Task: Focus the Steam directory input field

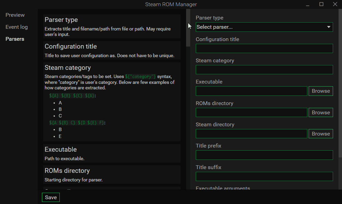Action: tap(251, 134)
